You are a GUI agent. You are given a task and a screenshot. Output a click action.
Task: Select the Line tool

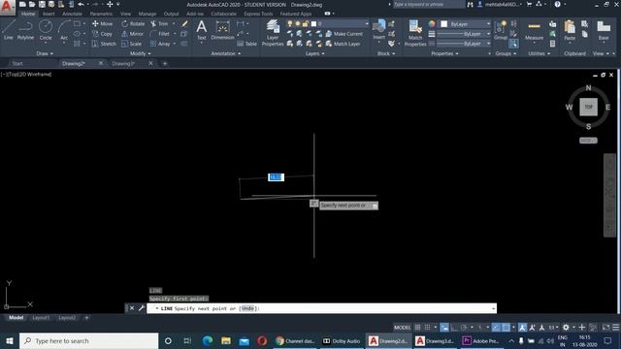pos(9,30)
